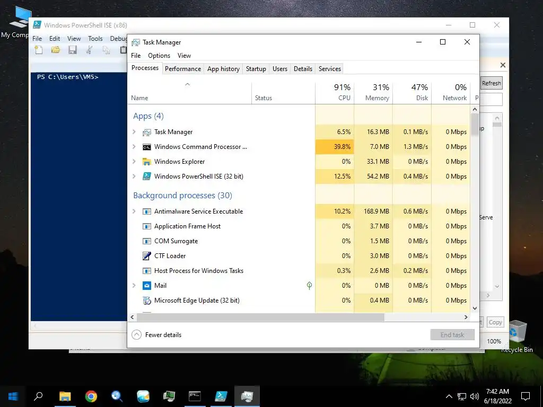Click the green leaf suspended icon beside Mail
The image size is (543, 407).
[309, 285]
